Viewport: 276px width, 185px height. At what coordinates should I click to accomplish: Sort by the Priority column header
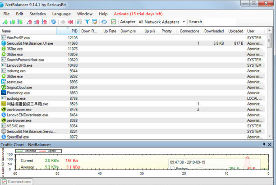pyautogui.click(x=166, y=31)
